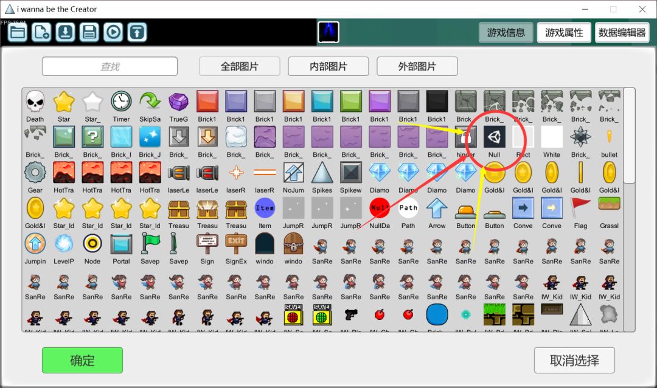Pick the Portal sprite
Image resolution: width=657 pixels, height=388 pixels.
pyautogui.click(x=121, y=244)
